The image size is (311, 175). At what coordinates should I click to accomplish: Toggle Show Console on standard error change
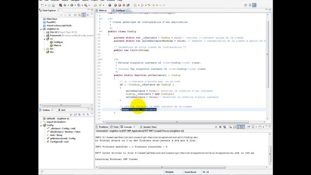coord(243,127)
